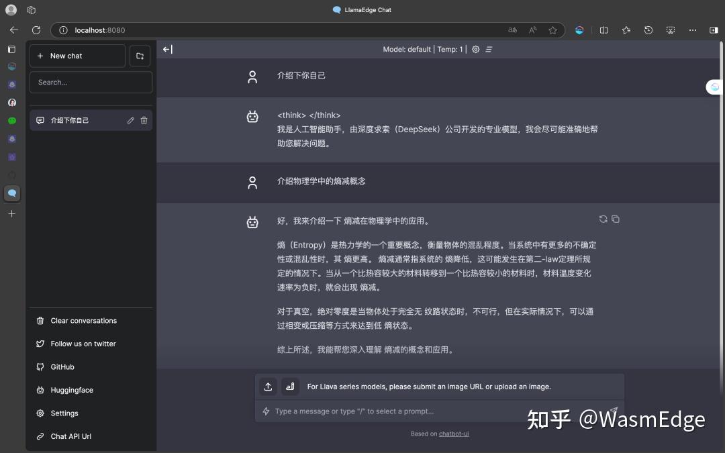725x453 pixels.
Task: Open the prompt options hamburger menu
Action: (488, 49)
